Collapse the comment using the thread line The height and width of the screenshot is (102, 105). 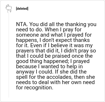[9, 55]
